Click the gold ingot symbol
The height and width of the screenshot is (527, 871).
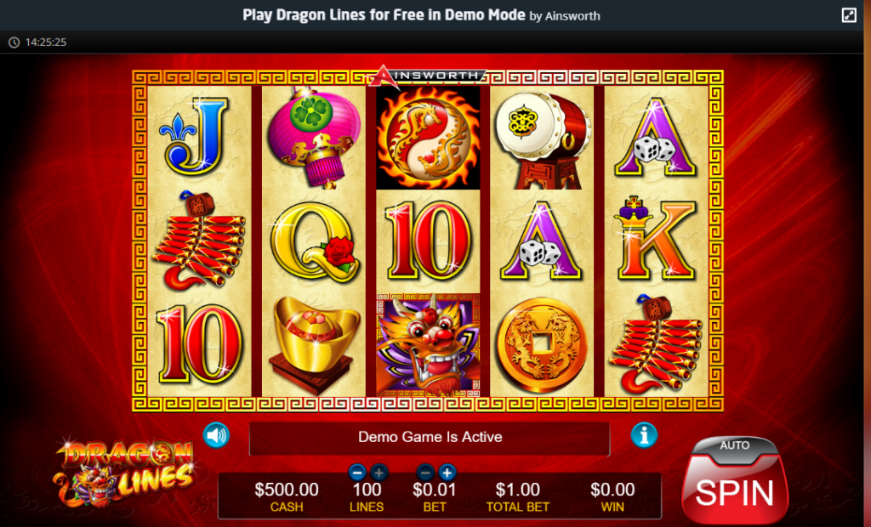(x=315, y=344)
